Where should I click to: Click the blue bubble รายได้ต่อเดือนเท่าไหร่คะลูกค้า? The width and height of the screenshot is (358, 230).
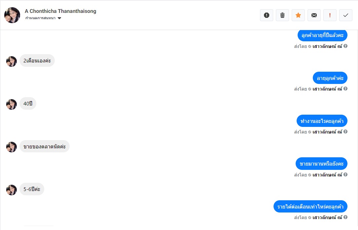[x=310, y=207]
